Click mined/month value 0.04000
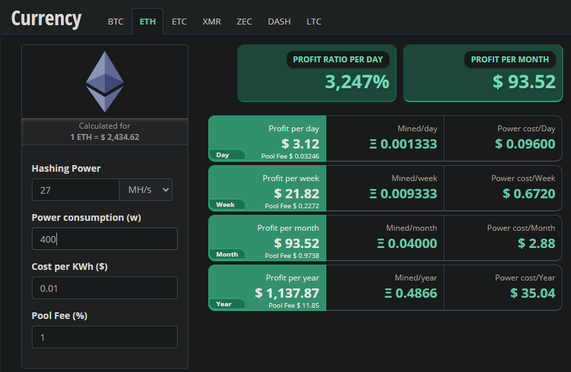 (407, 243)
